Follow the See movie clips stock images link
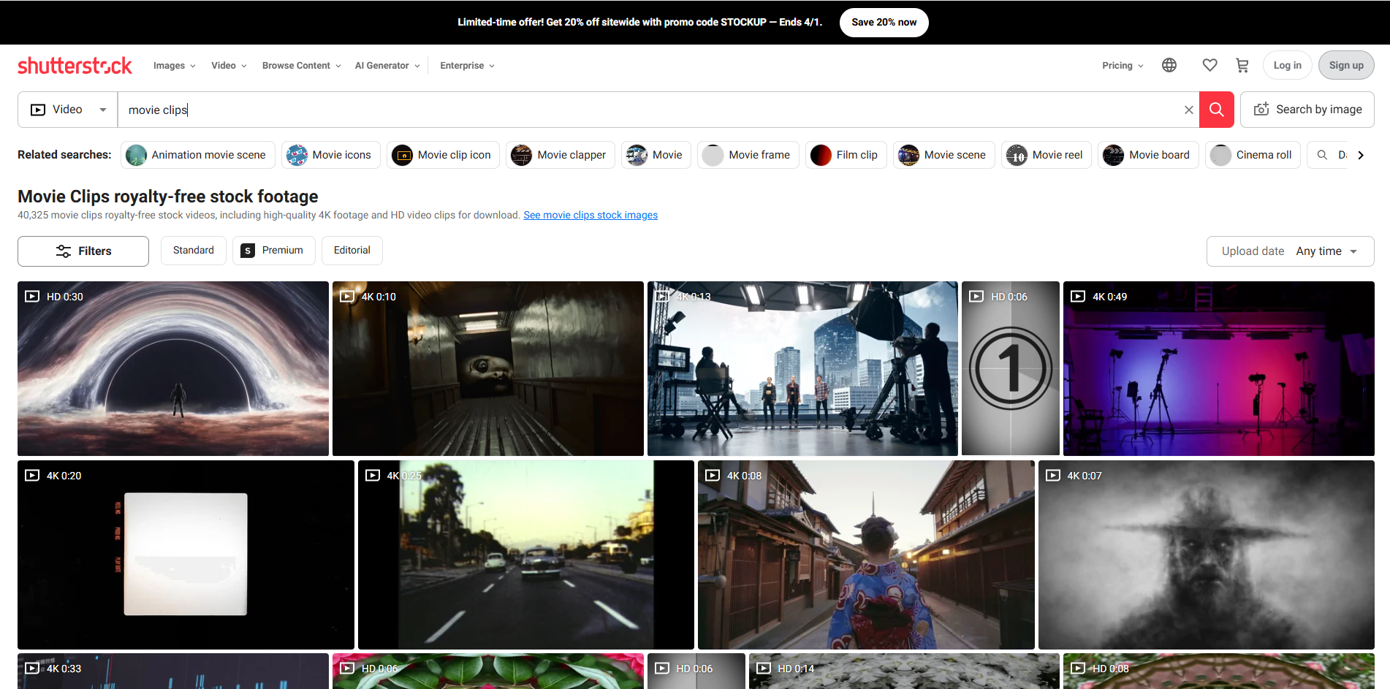Image resolution: width=1390 pixels, height=689 pixels. [x=590, y=215]
